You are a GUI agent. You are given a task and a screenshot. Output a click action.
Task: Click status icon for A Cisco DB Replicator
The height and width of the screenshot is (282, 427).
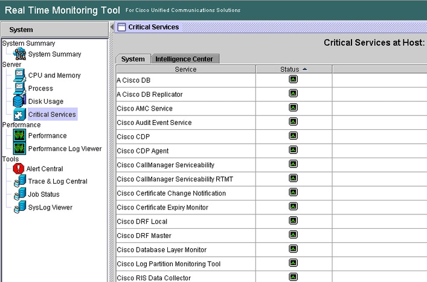tap(294, 94)
